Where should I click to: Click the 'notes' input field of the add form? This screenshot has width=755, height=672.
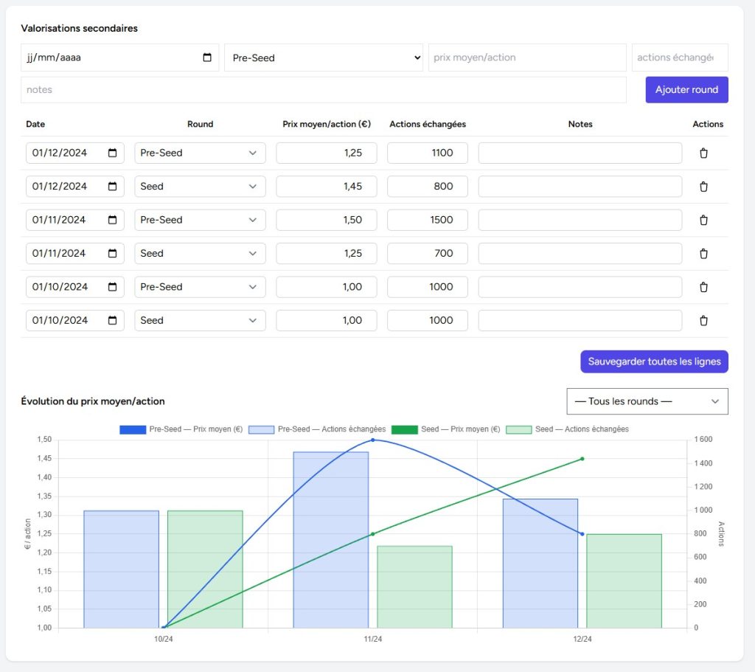(323, 90)
